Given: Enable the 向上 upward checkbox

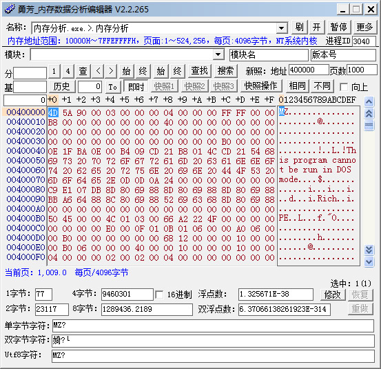Looking at the screenshot, I should [x=344, y=87].
